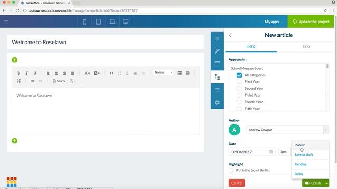
Task: Toggle bold formatting in editor toolbar
Action: (19, 73)
